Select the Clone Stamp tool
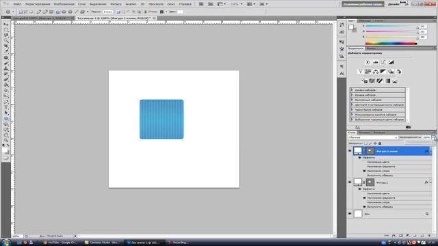This screenshot has width=438, height=246. (6, 68)
